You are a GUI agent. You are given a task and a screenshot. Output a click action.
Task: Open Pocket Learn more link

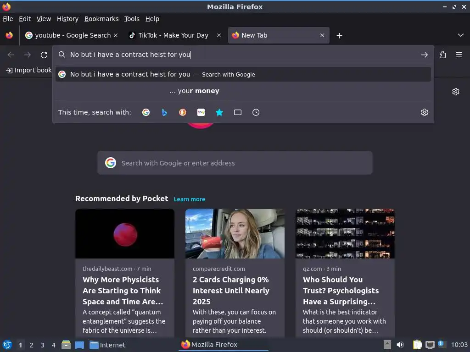point(190,199)
